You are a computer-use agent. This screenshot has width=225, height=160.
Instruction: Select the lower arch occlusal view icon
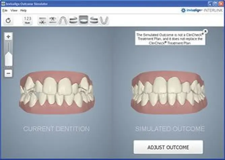(x=104, y=21)
